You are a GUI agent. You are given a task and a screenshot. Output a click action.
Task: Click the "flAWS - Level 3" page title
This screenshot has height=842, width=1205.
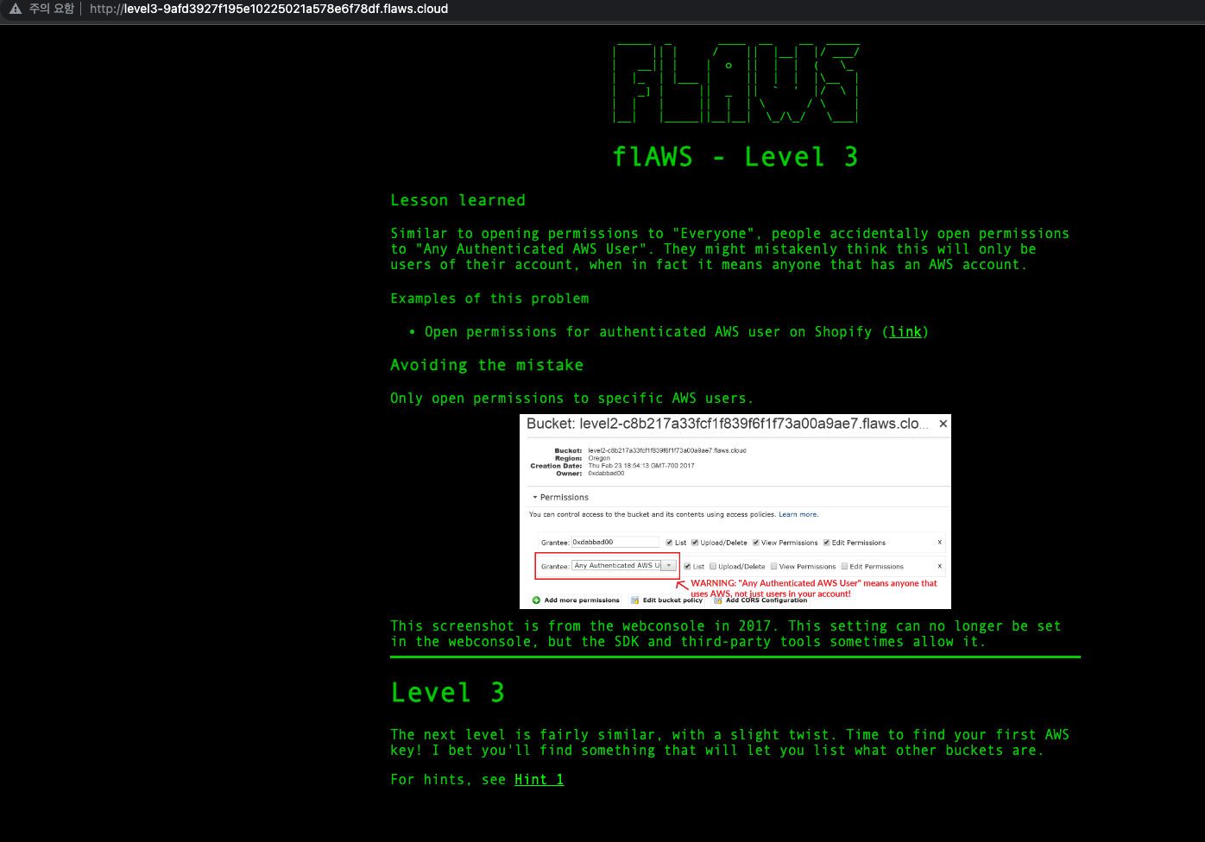[x=735, y=157]
